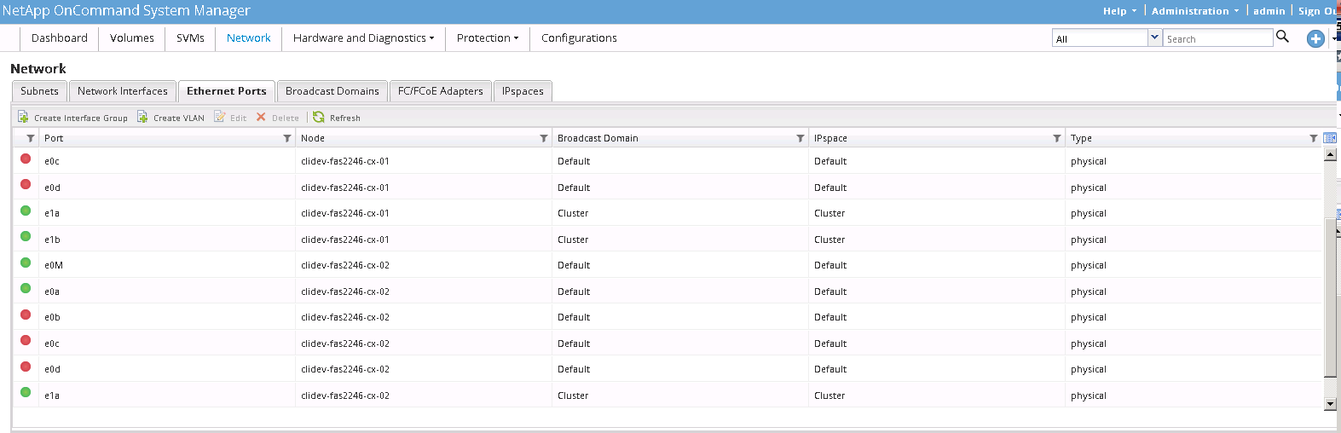
Task: Open the column chooser grid icon
Action: pos(1330,138)
